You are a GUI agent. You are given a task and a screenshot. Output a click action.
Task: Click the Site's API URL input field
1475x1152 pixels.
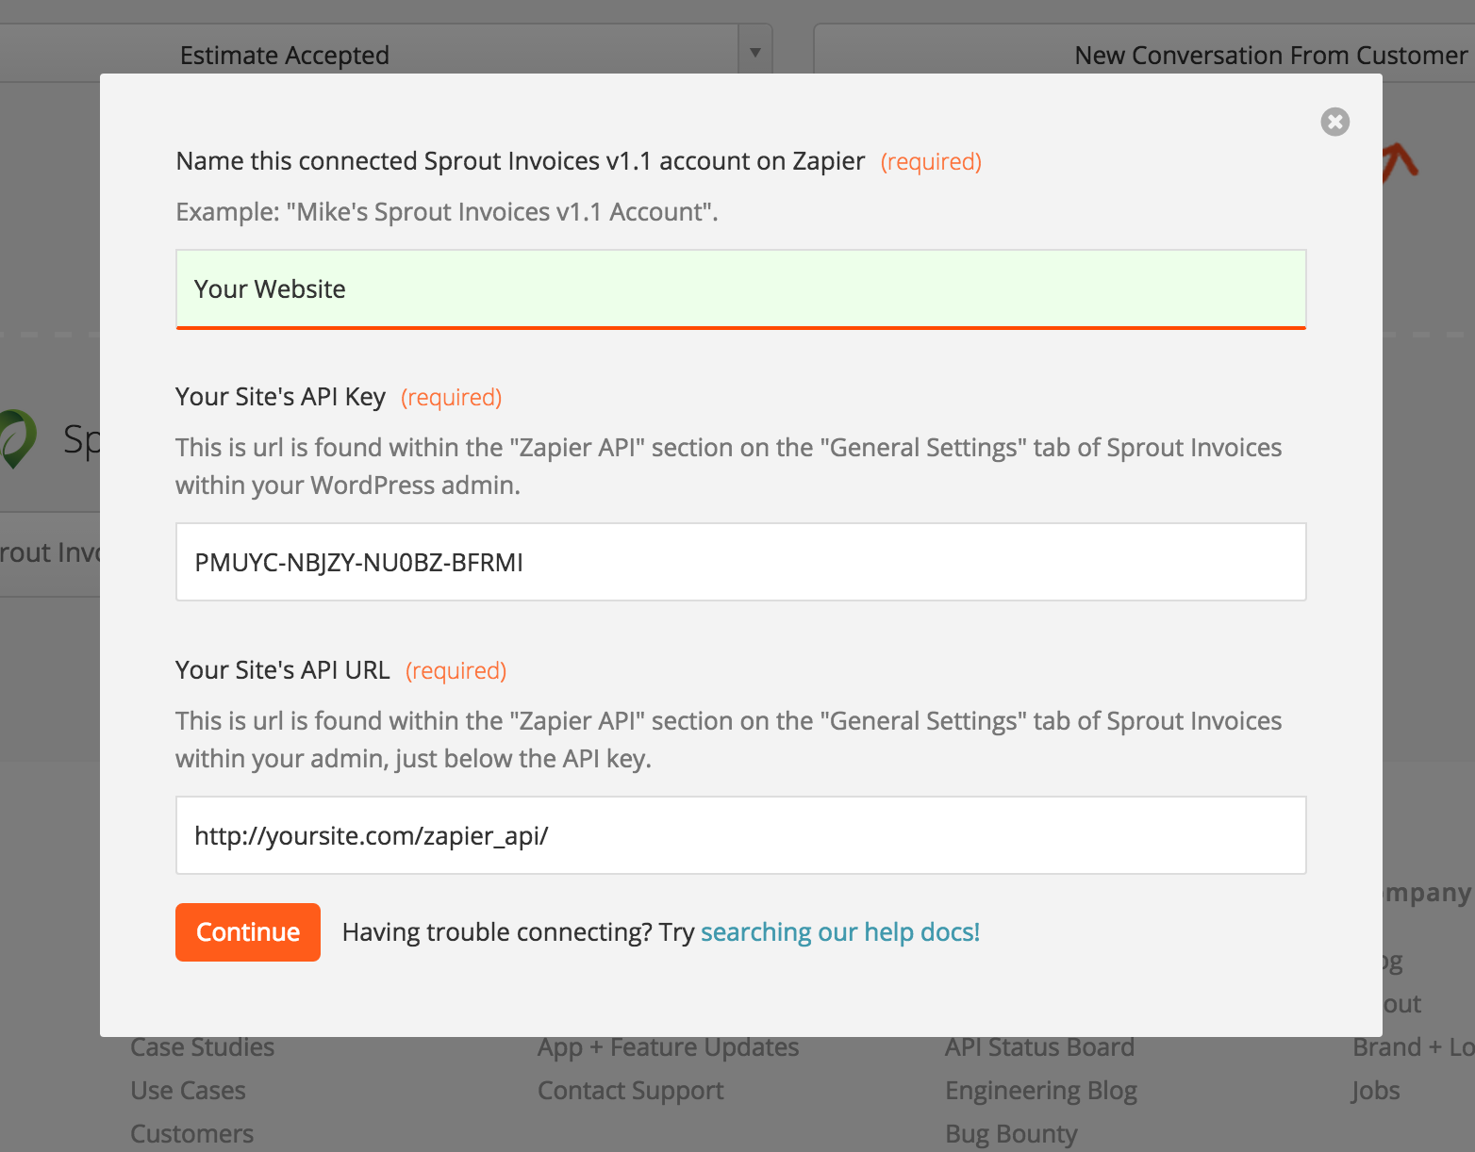[740, 835]
